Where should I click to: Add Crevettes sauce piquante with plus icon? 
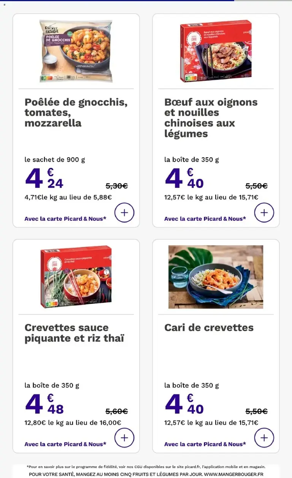pos(124,438)
